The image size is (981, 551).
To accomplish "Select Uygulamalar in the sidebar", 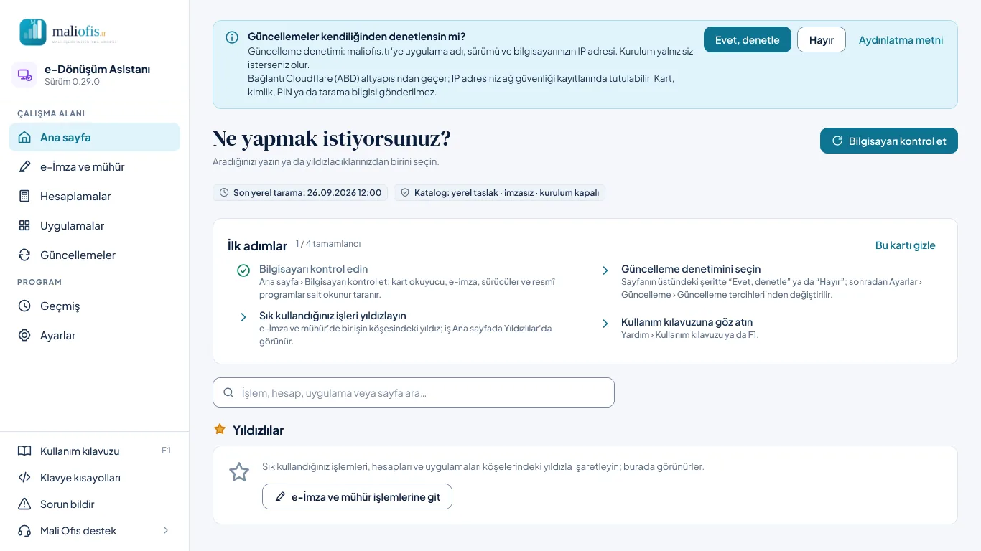I will pos(94,225).
